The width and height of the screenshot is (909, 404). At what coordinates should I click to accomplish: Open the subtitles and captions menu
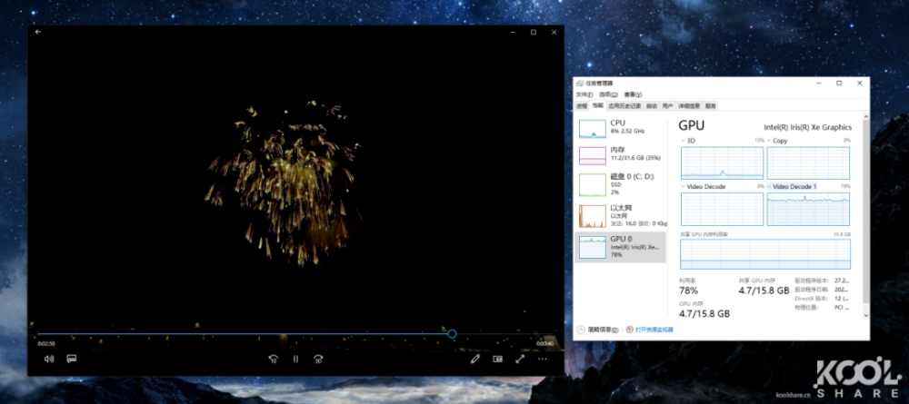point(71,359)
